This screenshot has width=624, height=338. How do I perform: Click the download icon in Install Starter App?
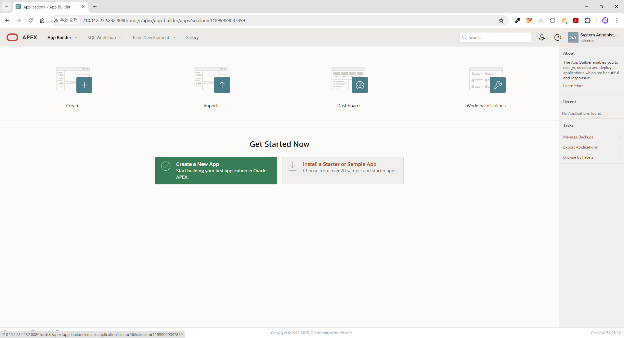292,166
